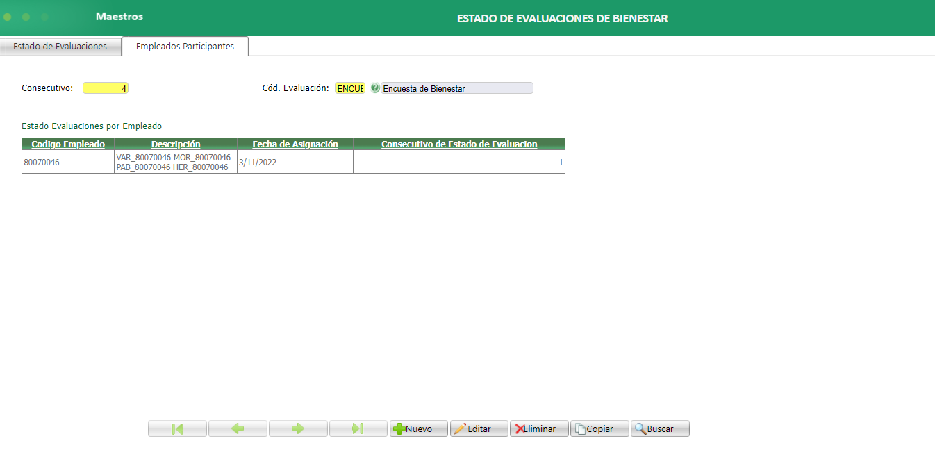The image size is (935, 457).
Task: Click the Consecutivo input field
Action: point(106,88)
